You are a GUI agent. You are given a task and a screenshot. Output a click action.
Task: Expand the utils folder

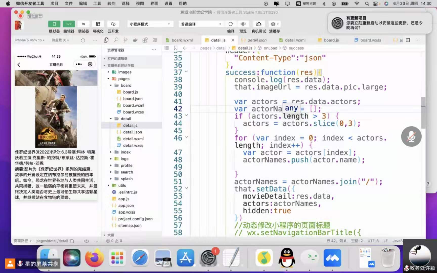coord(122,185)
